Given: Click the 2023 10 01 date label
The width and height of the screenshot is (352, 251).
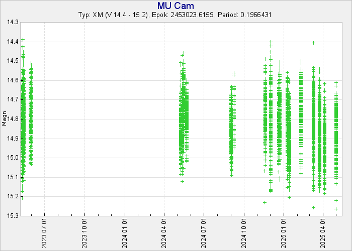Looking at the screenshot, I should click(x=84, y=234).
